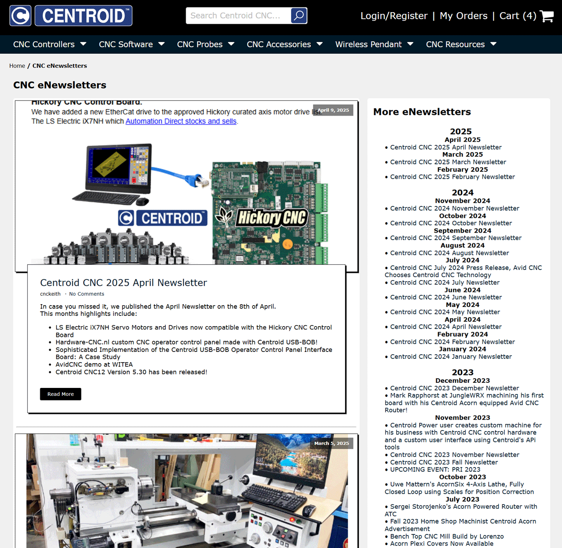
Task: Click the cnckeith author link
Action: [x=50, y=294]
